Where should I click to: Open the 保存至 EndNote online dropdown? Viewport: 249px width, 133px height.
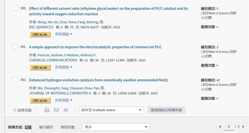(x=111, y=110)
